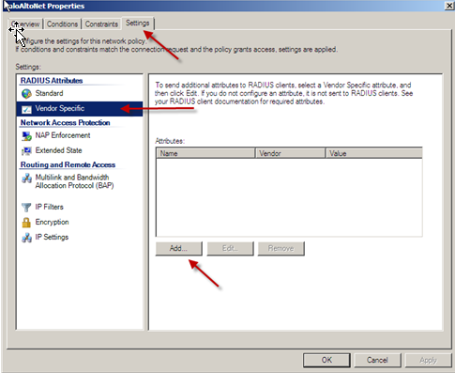455x373 pixels.
Task: Select the IP Settings network icon
Action: tap(26, 238)
